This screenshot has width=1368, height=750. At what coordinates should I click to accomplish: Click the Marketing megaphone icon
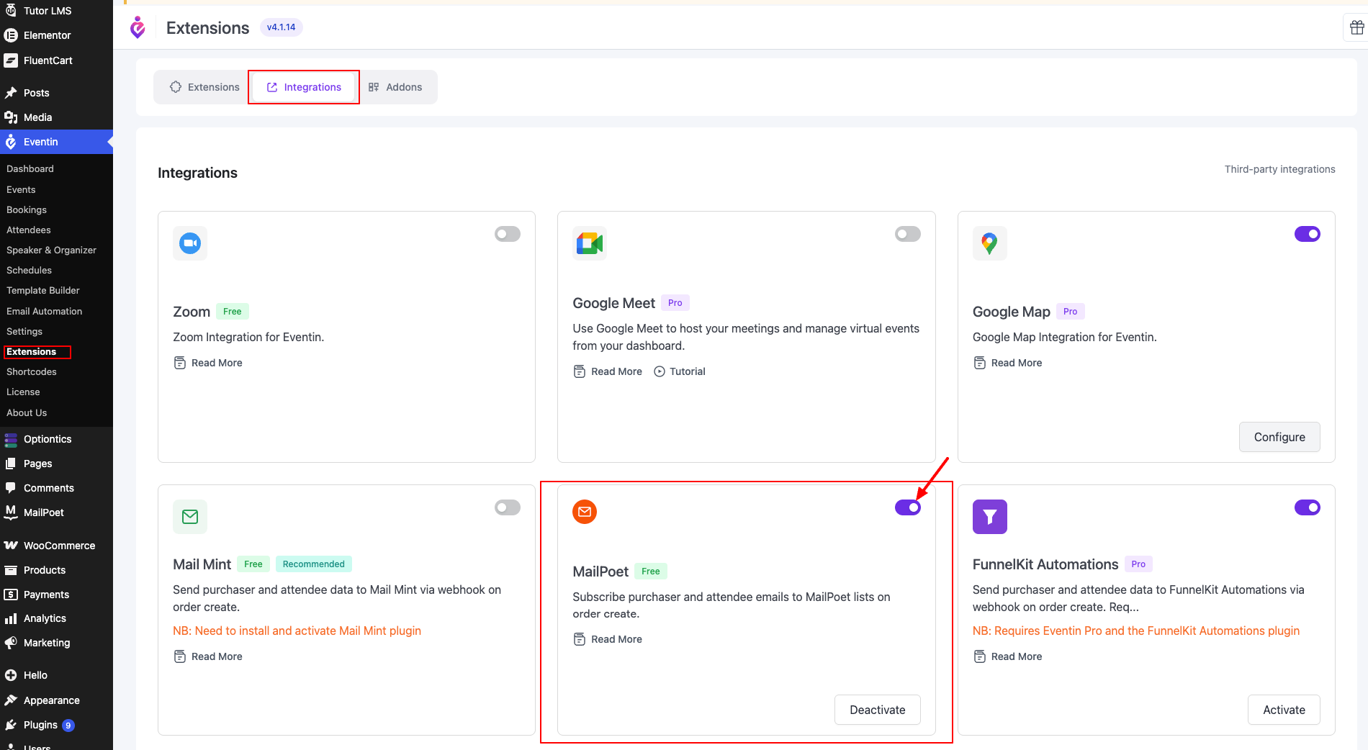[11, 643]
